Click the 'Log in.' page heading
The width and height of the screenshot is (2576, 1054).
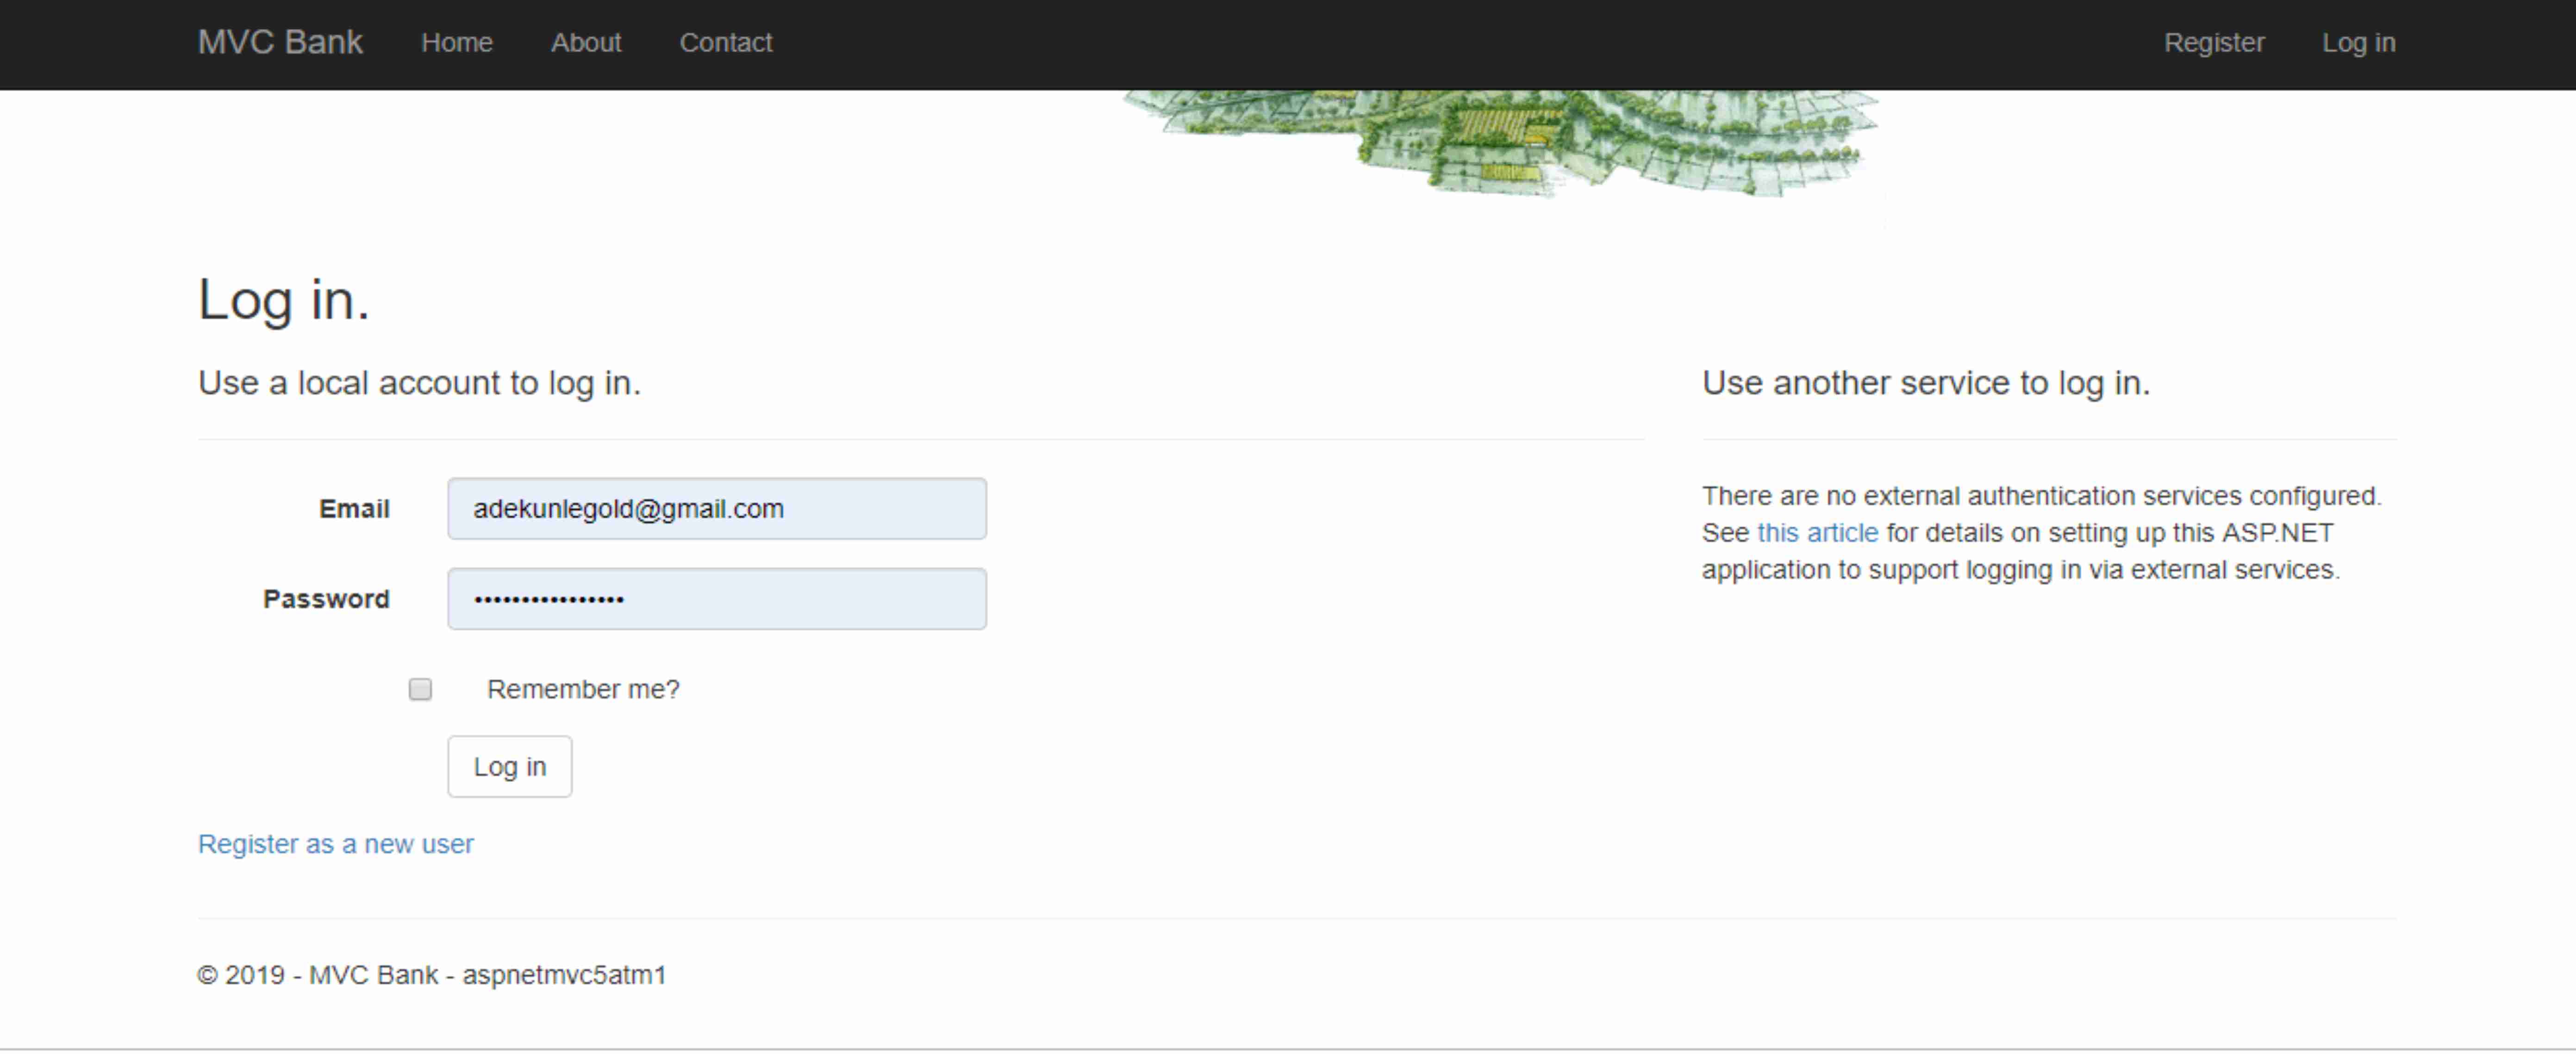(x=284, y=300)
